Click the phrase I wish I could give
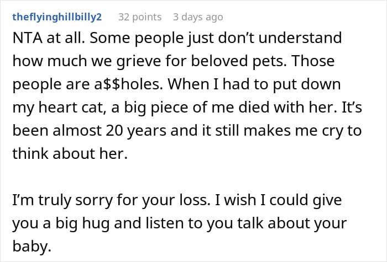 click(x=279, y=200)
